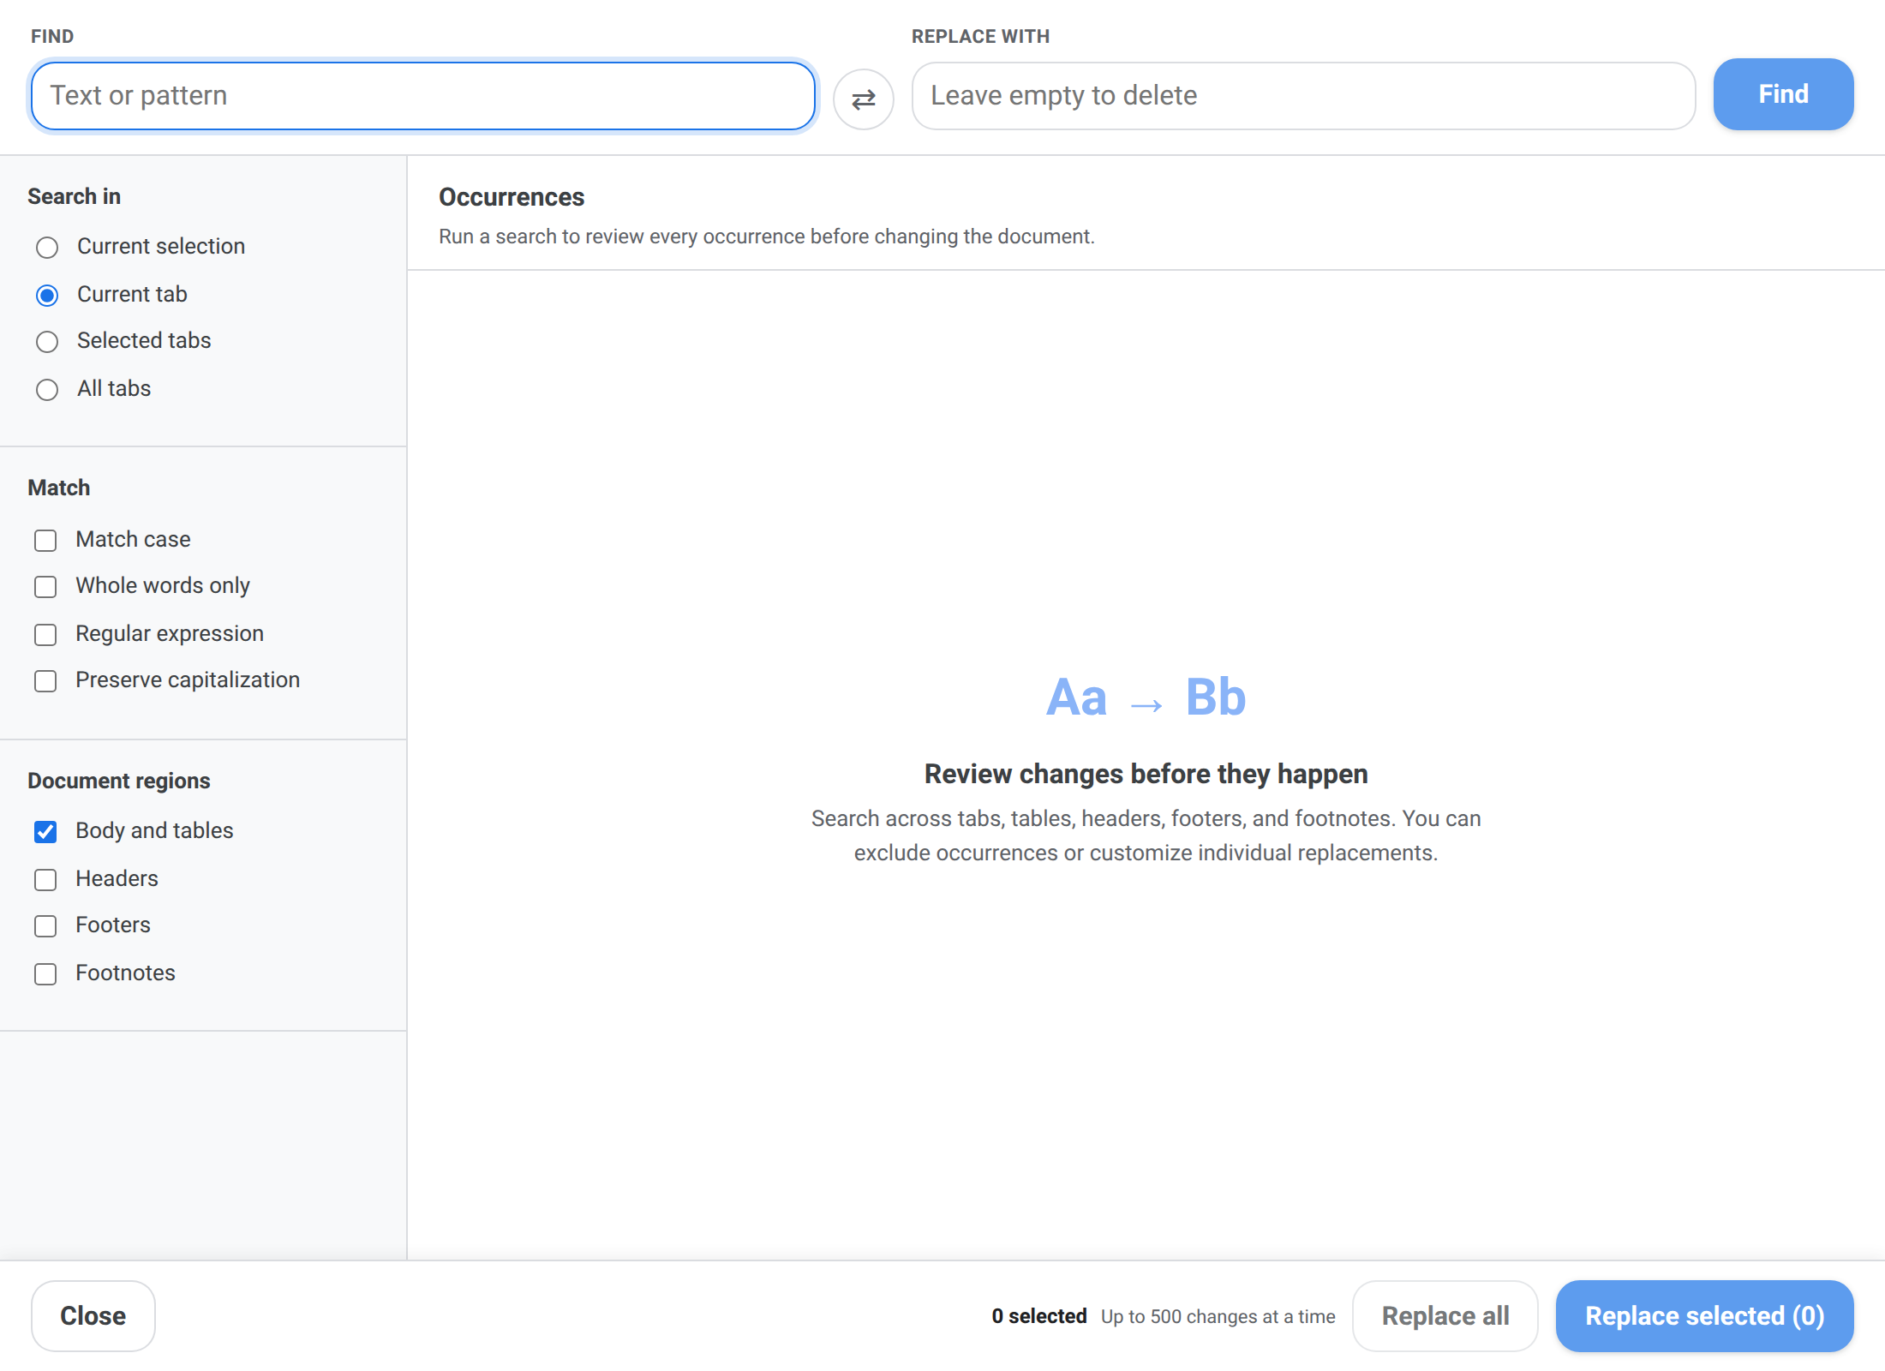Search in All tabs radio option

pyautogui.click(x=47, y=390)
